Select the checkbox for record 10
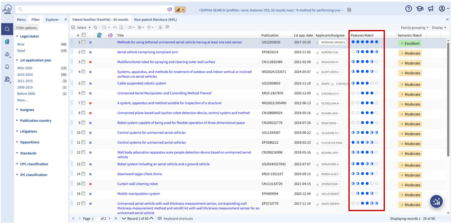Image resolution: width=451 pixels, height=224 pixels. click(83, 133)
